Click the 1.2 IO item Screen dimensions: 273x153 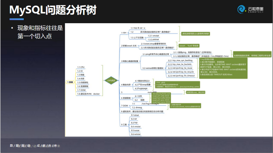pos(80,71)
